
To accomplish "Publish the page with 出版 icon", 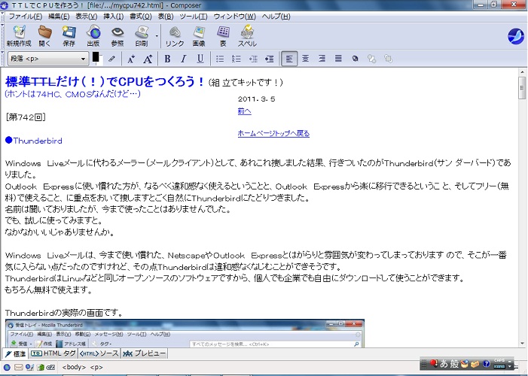I will pos(93,35).
